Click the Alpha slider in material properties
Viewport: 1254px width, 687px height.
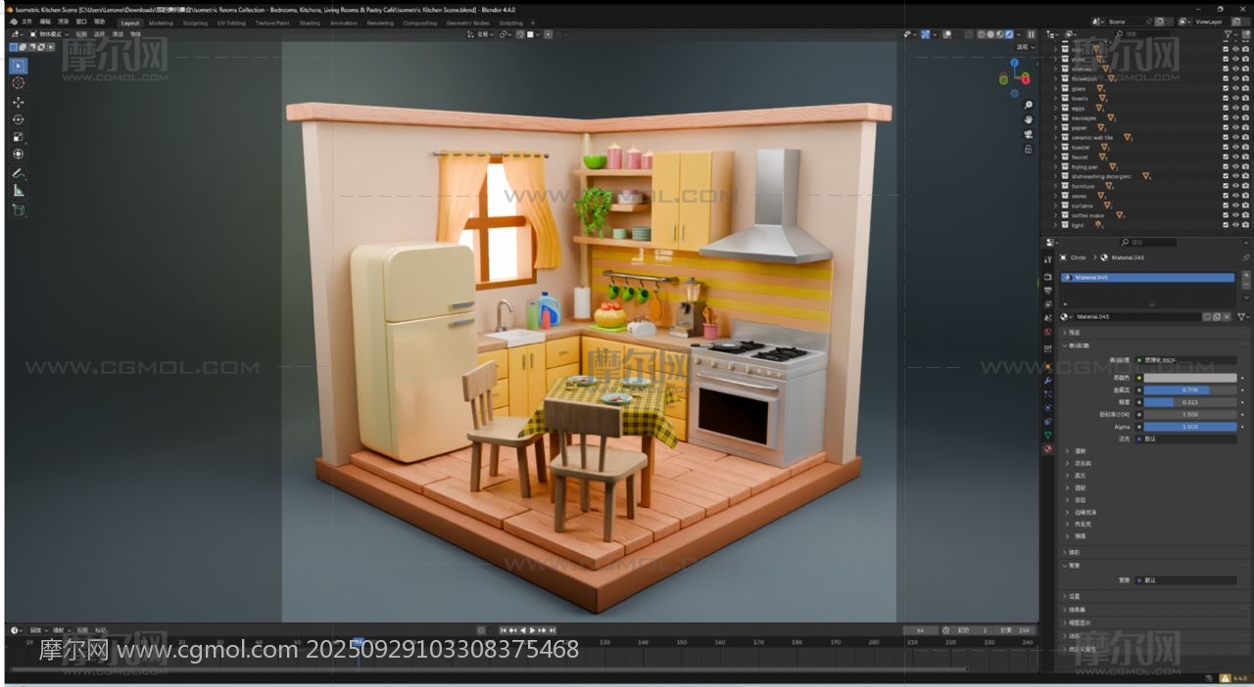[x=1190, y=427]
